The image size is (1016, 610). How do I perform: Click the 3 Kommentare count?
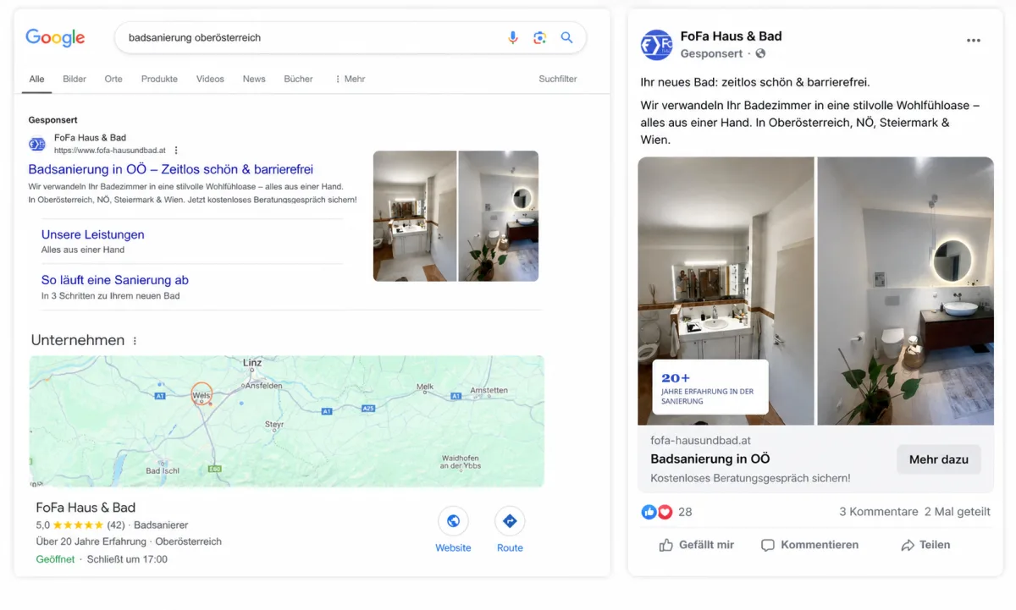(879, 512)
